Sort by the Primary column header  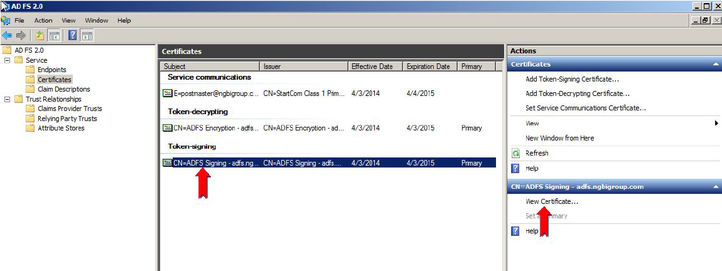click(x=477, y=66)
